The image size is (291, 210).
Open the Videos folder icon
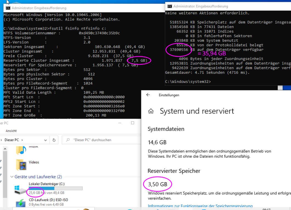pos(21,165)
